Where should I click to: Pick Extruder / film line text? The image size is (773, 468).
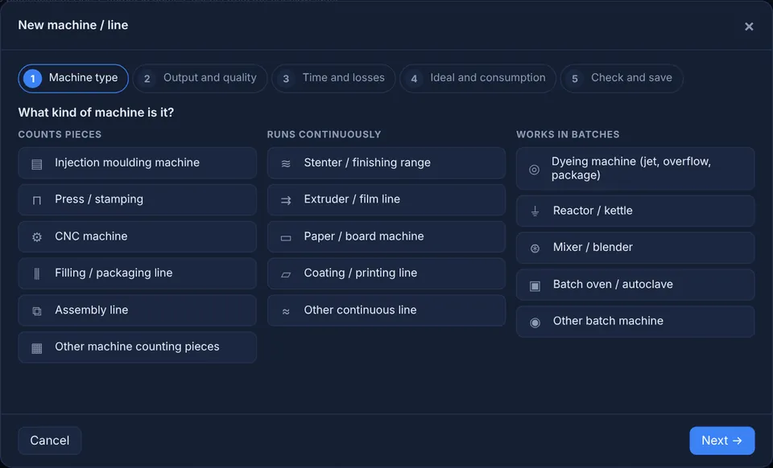[352, 199]
